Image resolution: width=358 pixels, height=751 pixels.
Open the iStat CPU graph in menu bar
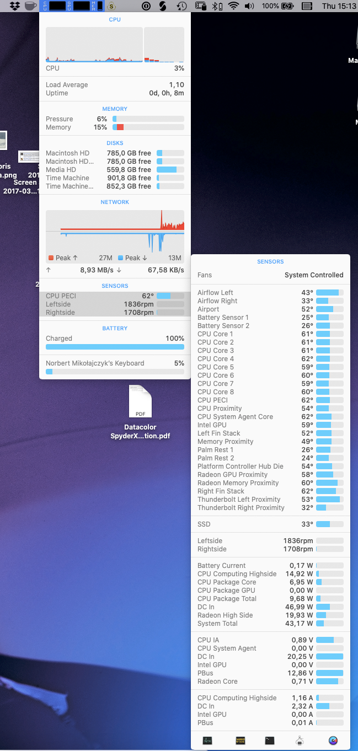pyautogui.click(x=56, y=6)
